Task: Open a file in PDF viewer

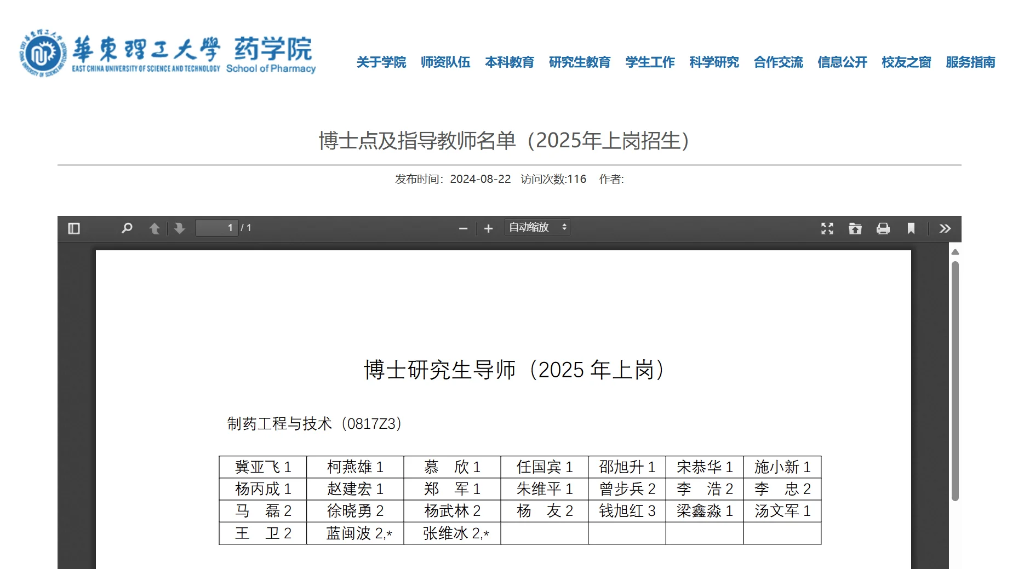Action: [x=855, y=228]
